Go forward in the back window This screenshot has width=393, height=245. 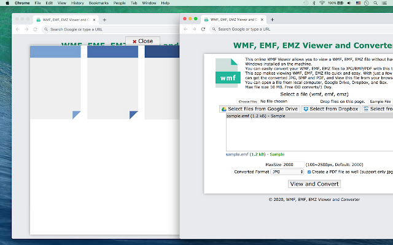26,29
